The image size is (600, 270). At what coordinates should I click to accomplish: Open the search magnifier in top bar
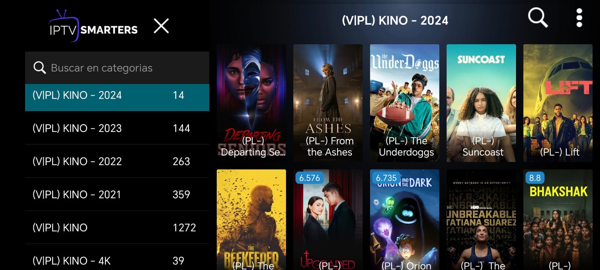tap(538, 18)
